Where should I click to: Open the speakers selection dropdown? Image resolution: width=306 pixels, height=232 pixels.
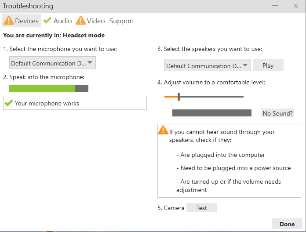pyautogui.click(x=208, y=65)
